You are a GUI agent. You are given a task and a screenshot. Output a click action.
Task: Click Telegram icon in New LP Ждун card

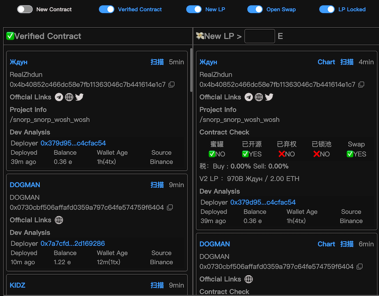point(249,97)
